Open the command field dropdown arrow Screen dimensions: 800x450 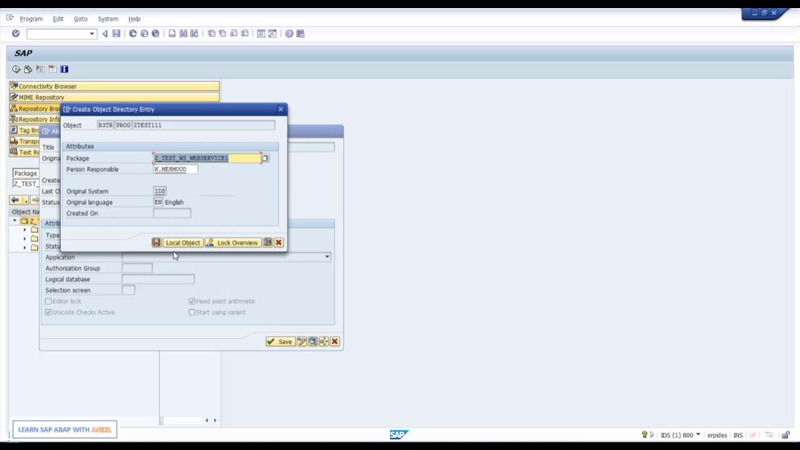pos(92,34)
